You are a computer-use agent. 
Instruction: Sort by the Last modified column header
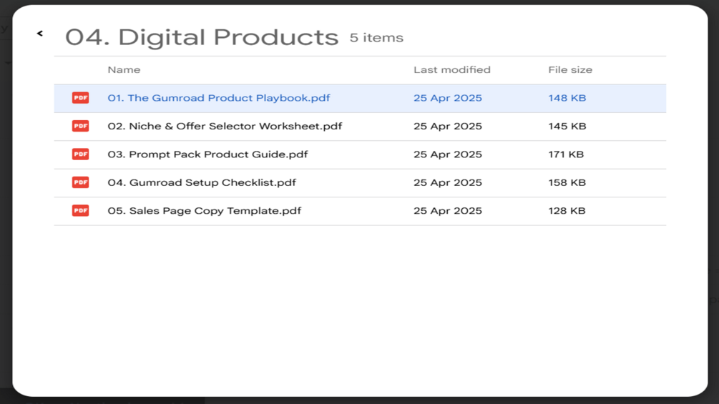pyautogui.click(x=451, y=70)
